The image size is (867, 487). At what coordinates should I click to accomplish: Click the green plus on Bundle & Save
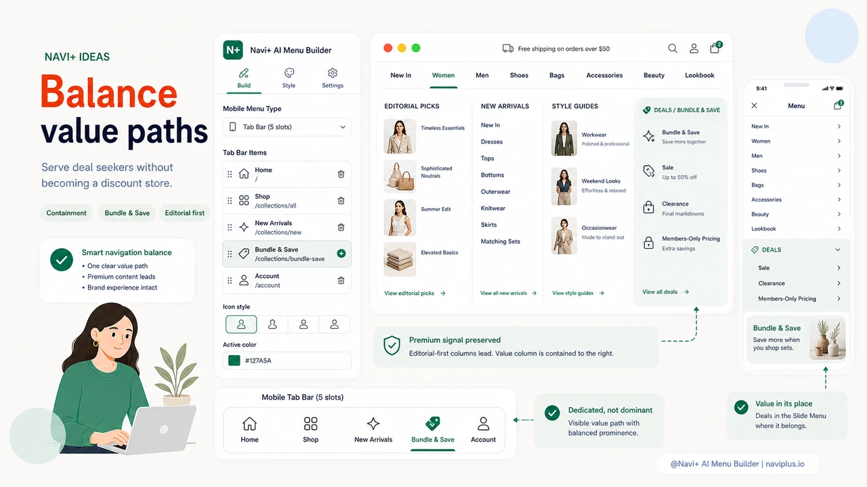point(341,254)
